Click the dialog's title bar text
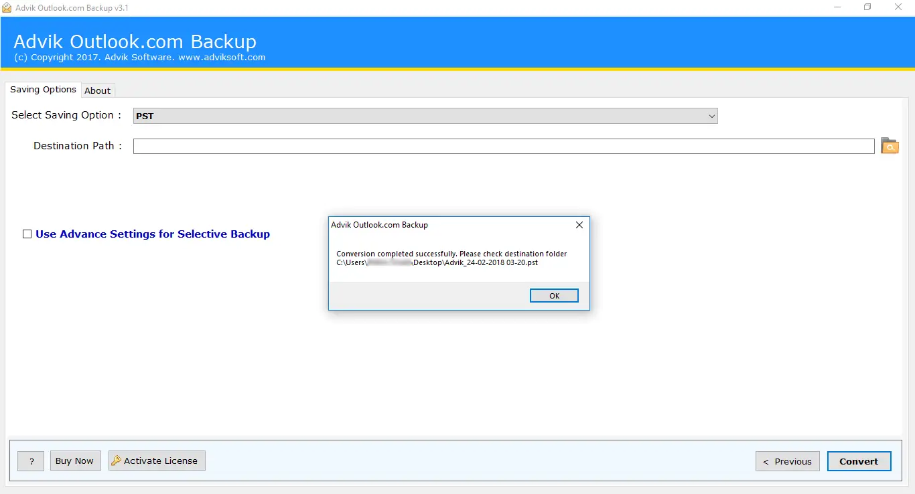 pyautogui.click(x=379, y=225)
